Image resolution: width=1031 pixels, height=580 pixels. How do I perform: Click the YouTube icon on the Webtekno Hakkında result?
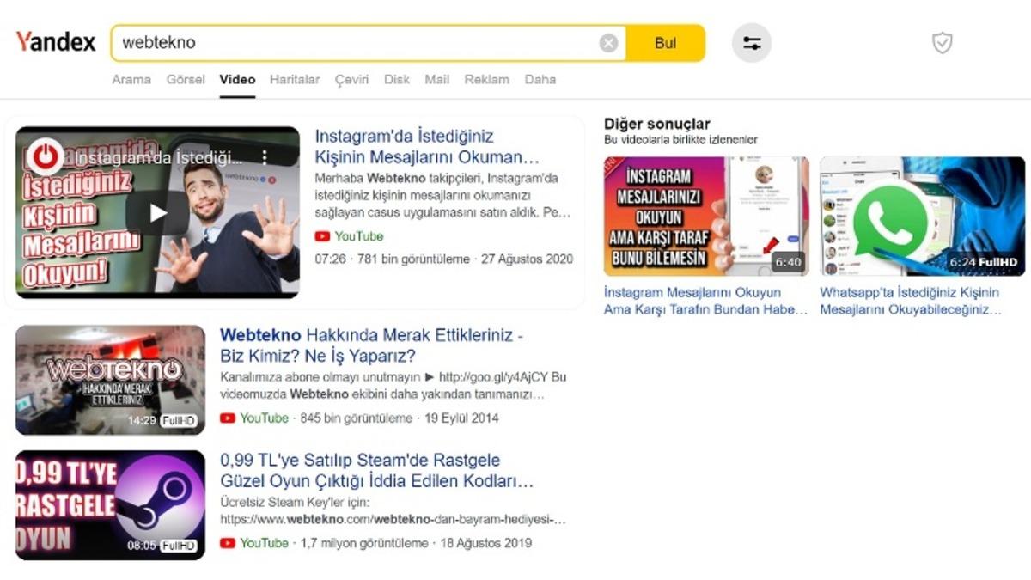coord(226,418)
